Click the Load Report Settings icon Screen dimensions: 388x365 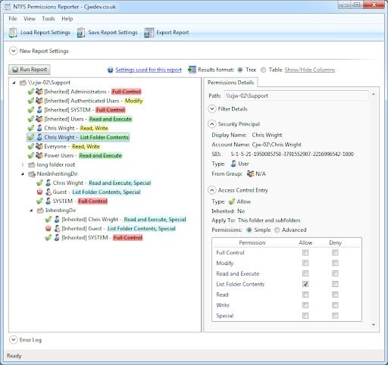(x=13, y=33)
